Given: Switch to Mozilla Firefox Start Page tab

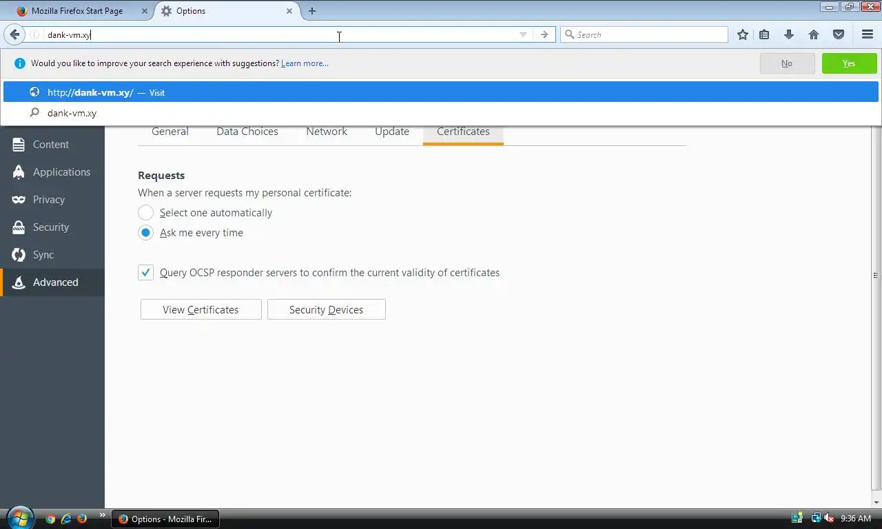Looking at the screenshot, I should click(77, 11).
